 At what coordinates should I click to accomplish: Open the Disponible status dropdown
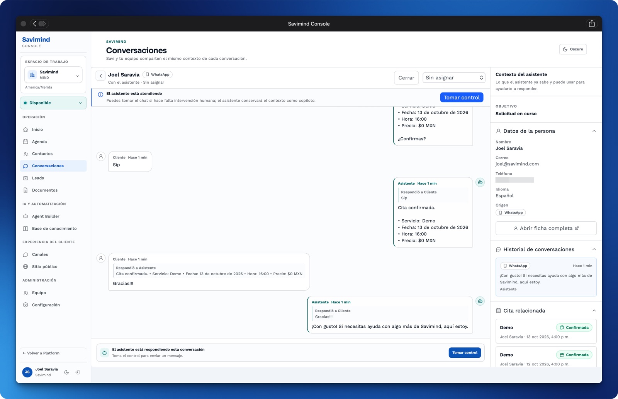point(53,103)
